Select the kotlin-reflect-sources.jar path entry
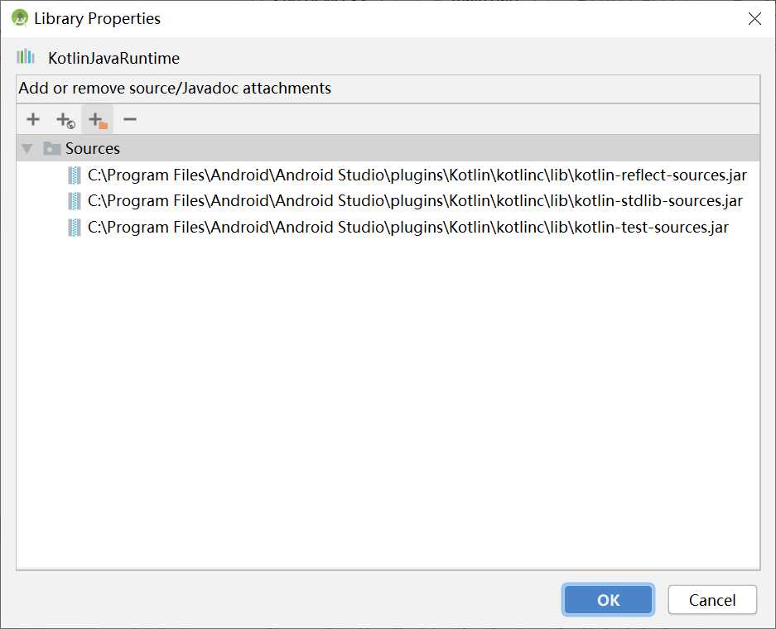 point(417,175)
